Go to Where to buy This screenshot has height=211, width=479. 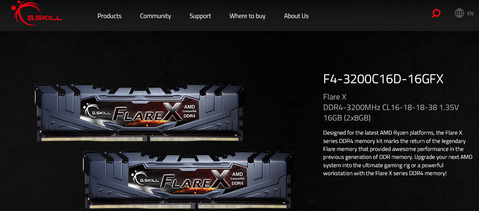tap(247, 16)
